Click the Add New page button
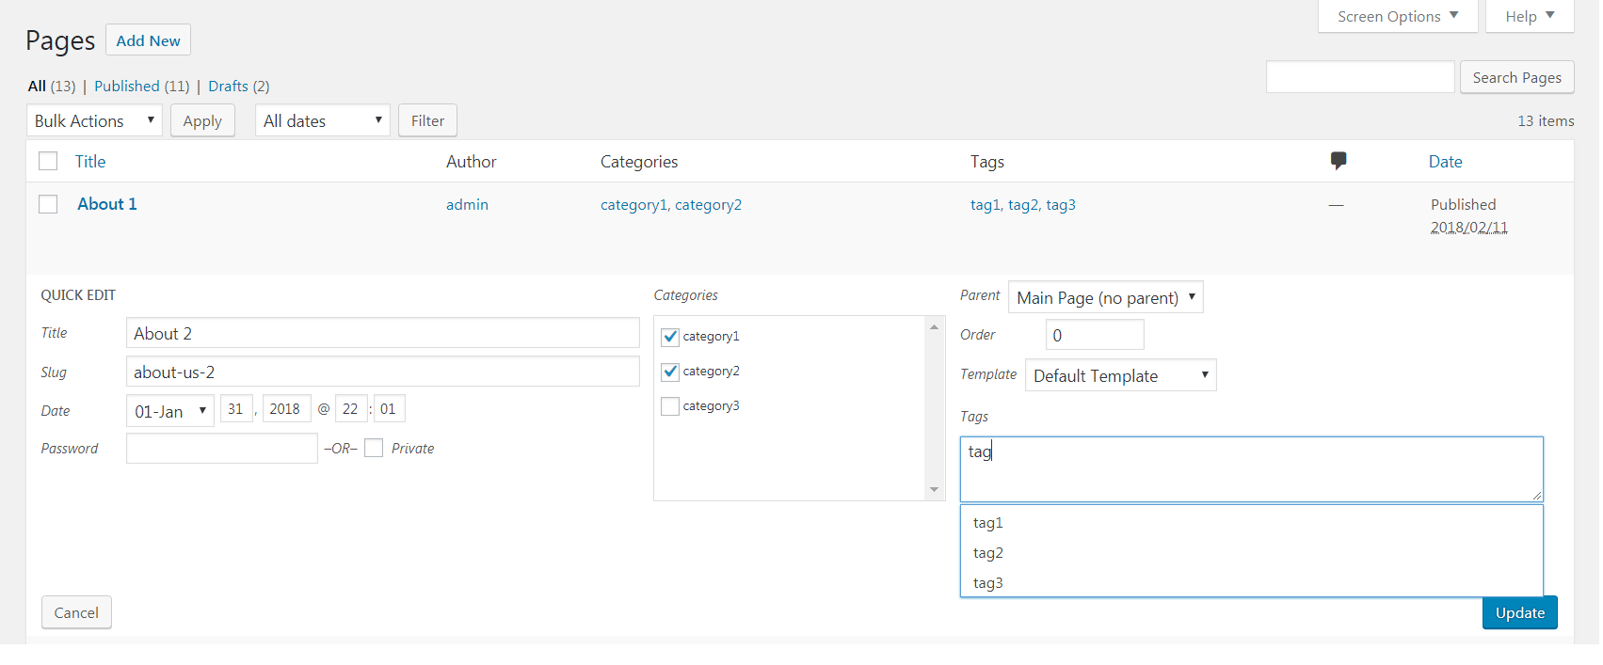The width and height of the screenshot is (1603, 665). [x=148, y=40]
